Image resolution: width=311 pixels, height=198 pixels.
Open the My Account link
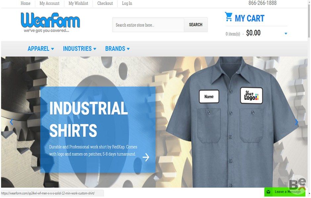[49, 3]
